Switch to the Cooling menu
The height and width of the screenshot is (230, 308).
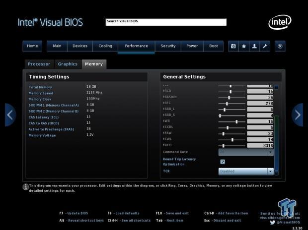[x=105, y=46]
